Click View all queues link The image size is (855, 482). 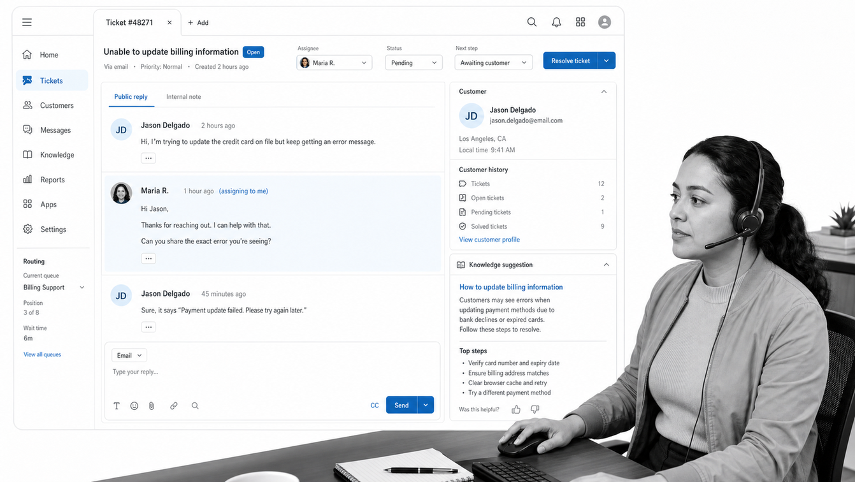coord(42,354)
